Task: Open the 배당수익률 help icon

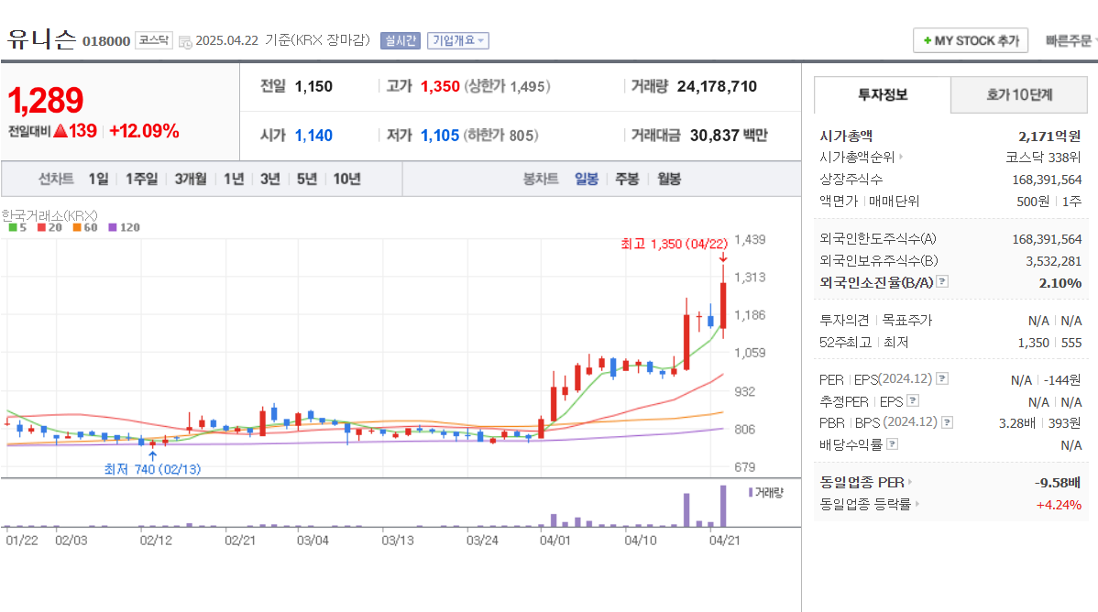Action: pyautogui.click(x=891, y=442)
